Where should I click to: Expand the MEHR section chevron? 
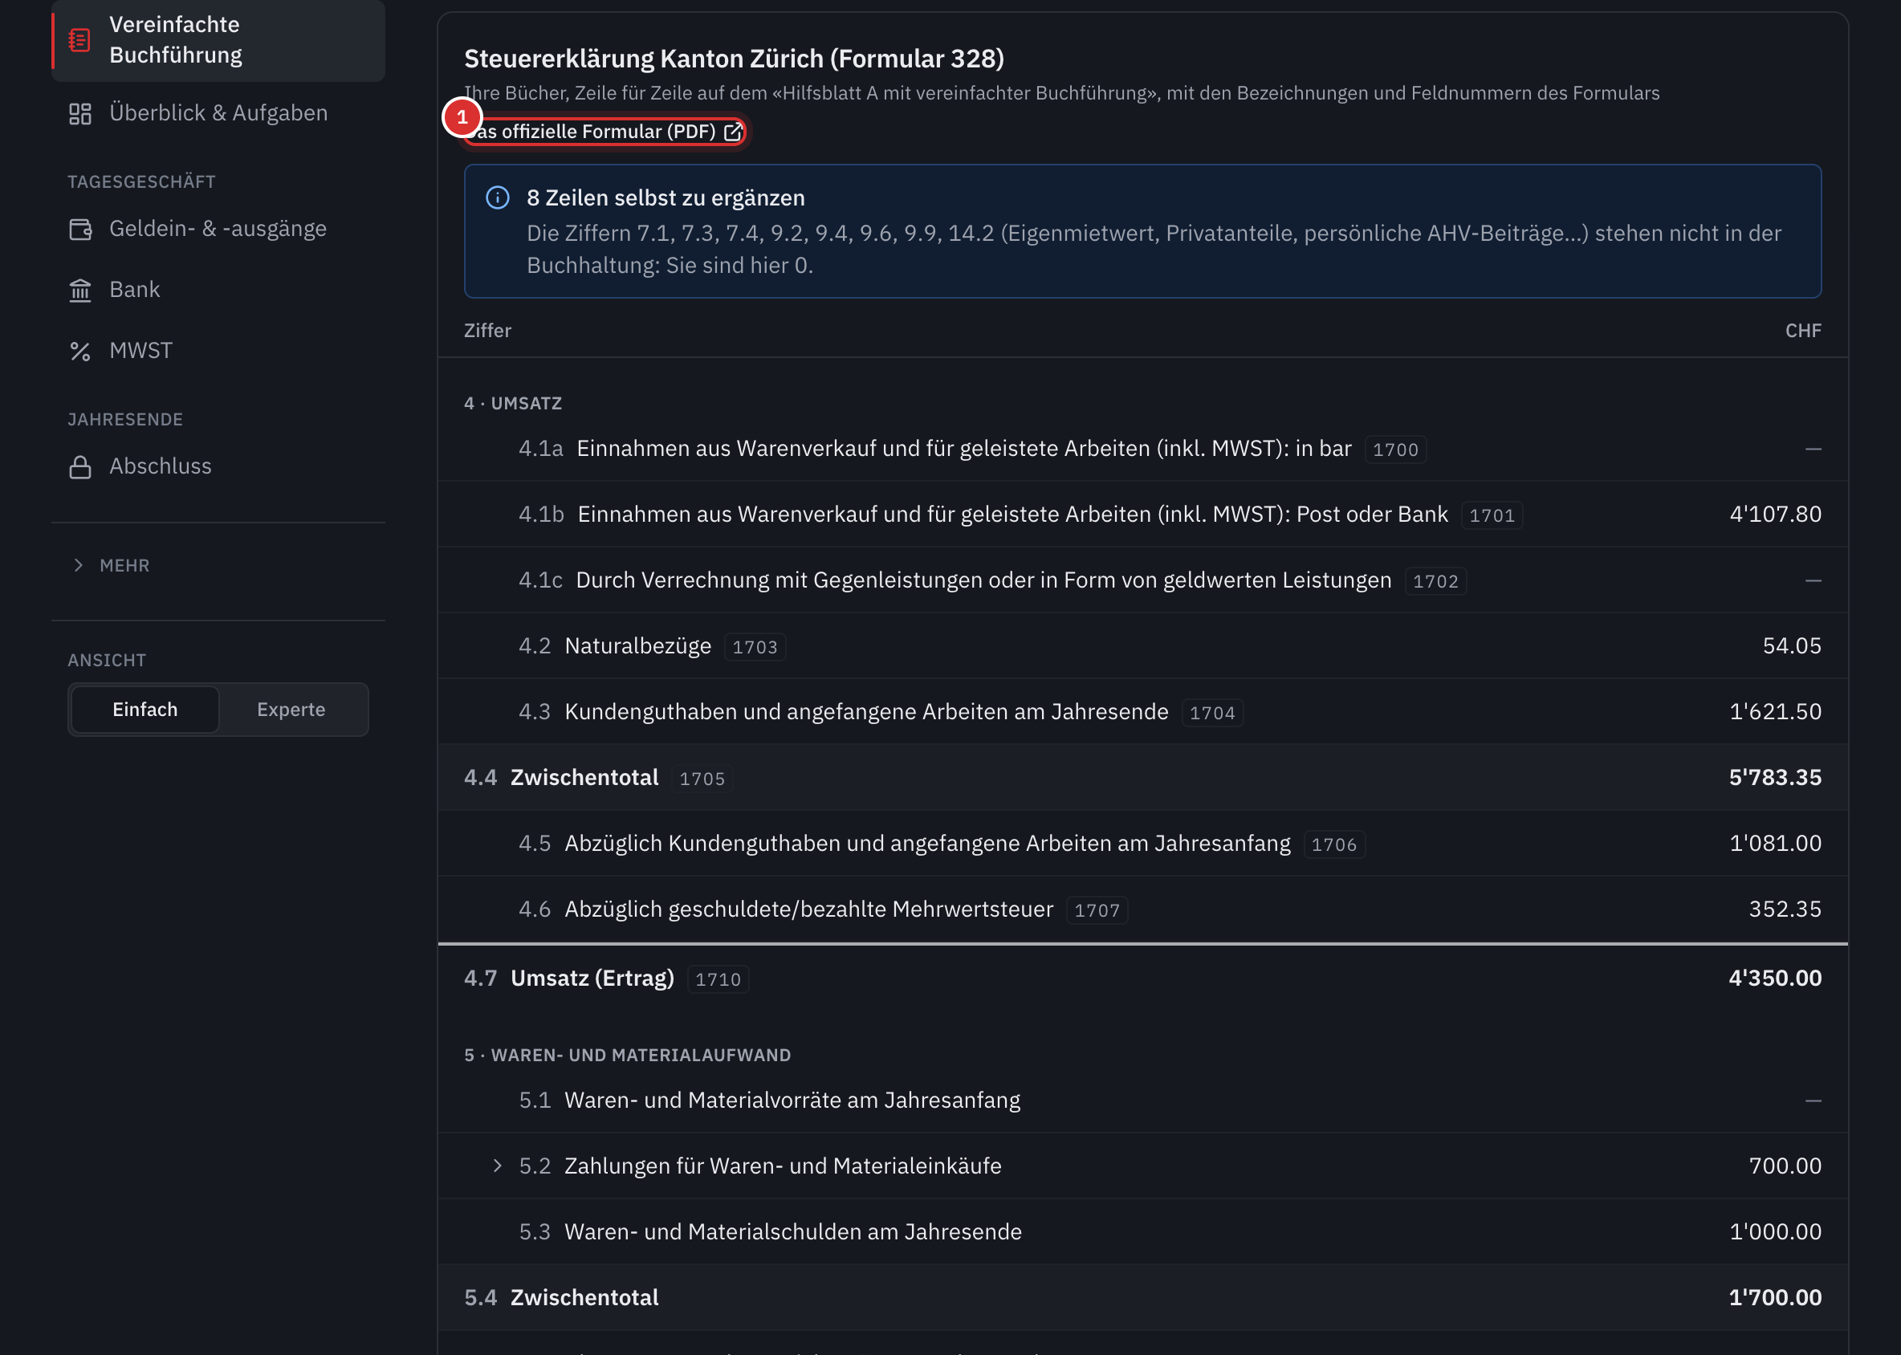coord(79,566)
